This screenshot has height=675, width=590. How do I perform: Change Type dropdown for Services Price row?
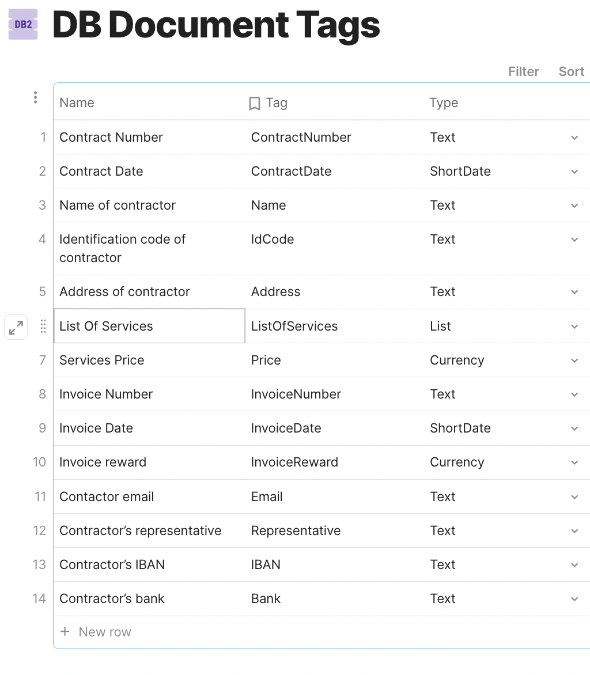click(x=574, y=361)
